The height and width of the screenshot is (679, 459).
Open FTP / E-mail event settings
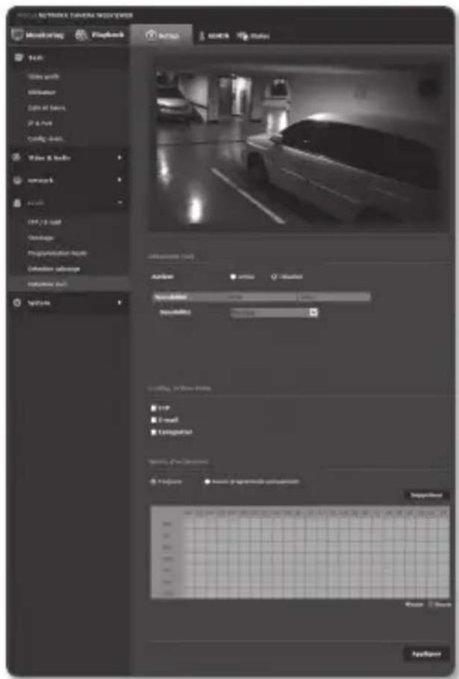[45, 222]
